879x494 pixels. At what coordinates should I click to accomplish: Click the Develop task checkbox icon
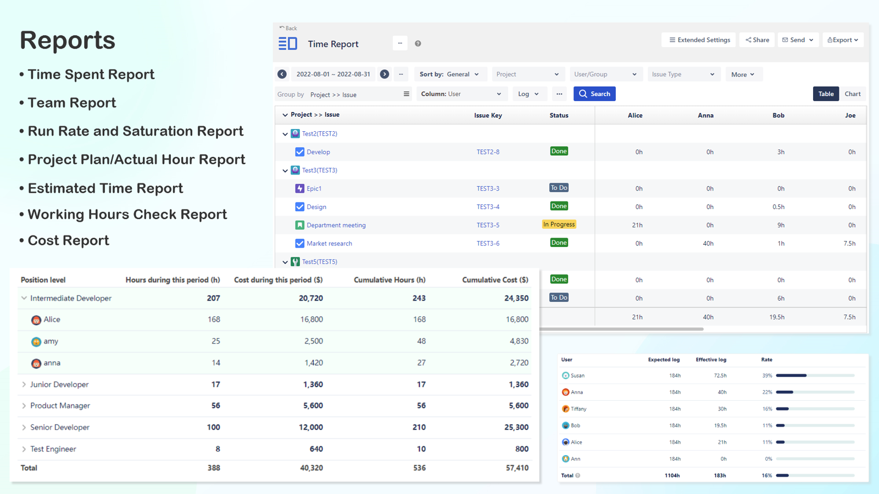(x=299, y=152)
